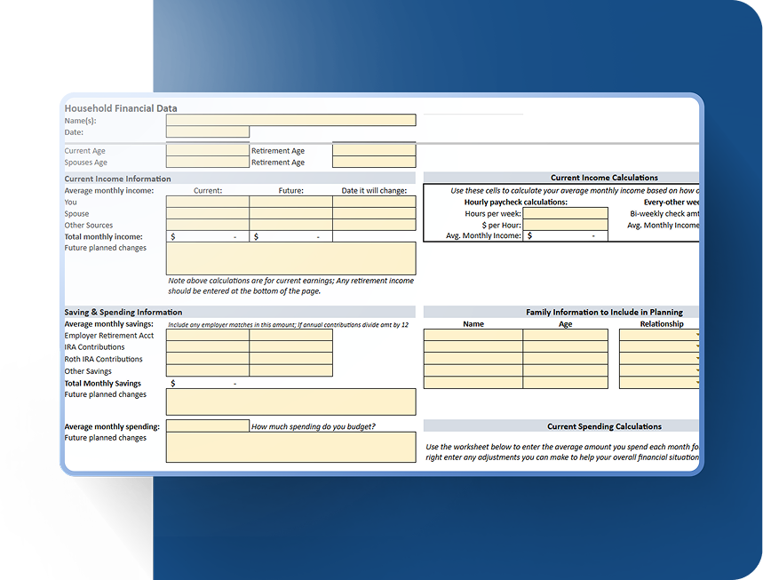Click first family member Name cell
Image resolution: width=763 pixels, height=580 pixels.
point(473,336)
